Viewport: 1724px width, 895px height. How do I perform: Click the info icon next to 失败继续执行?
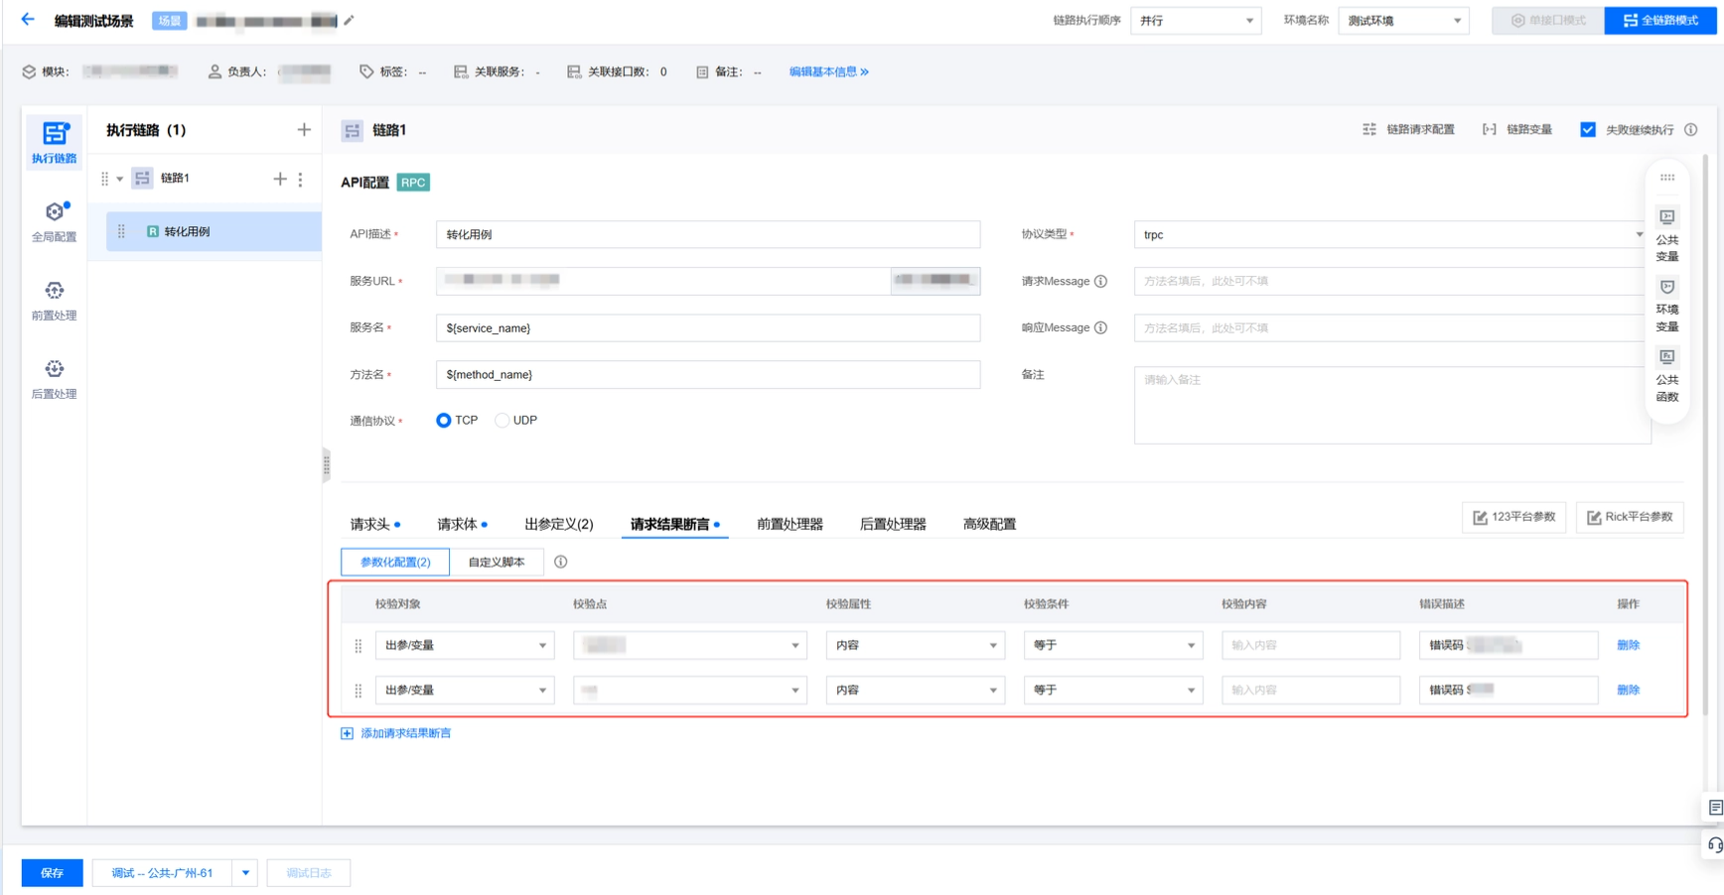tap(1690, 130)
